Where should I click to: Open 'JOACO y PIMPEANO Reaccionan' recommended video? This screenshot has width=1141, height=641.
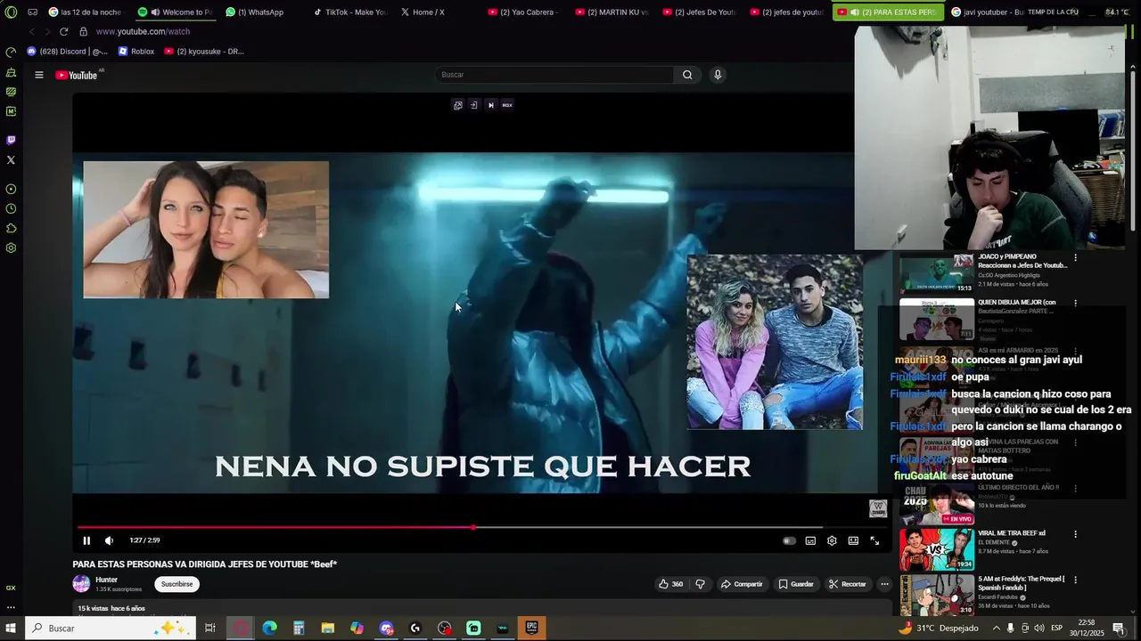coord(1022,261)
